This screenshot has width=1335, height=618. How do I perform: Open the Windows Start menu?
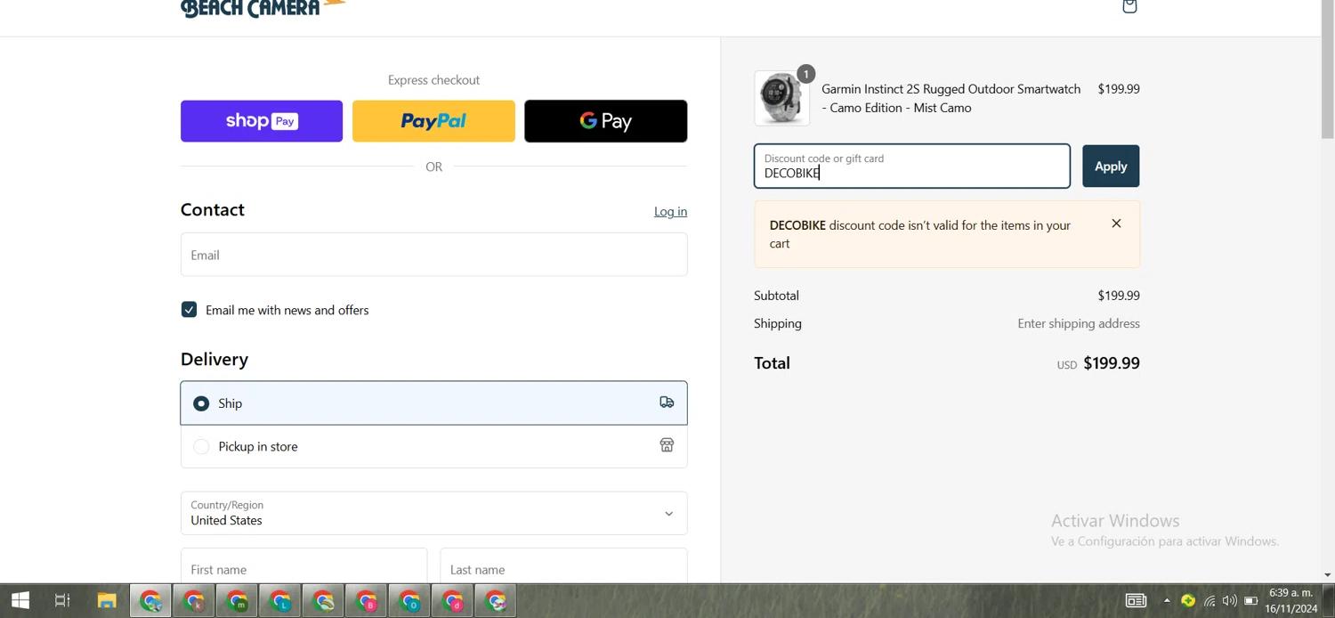pos(20,601)
